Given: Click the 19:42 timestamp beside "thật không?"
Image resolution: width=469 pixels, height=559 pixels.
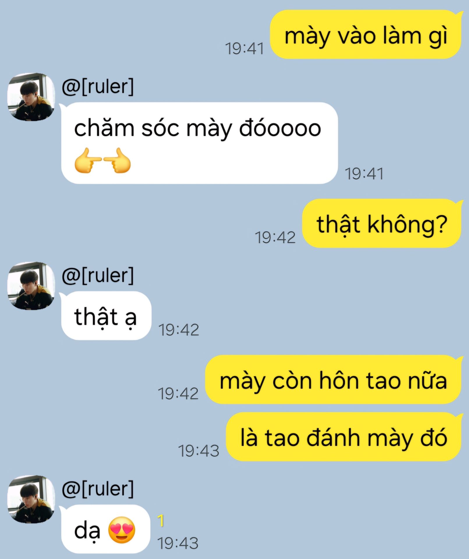Looking at the screenshot, I should (x=275, y=237).
